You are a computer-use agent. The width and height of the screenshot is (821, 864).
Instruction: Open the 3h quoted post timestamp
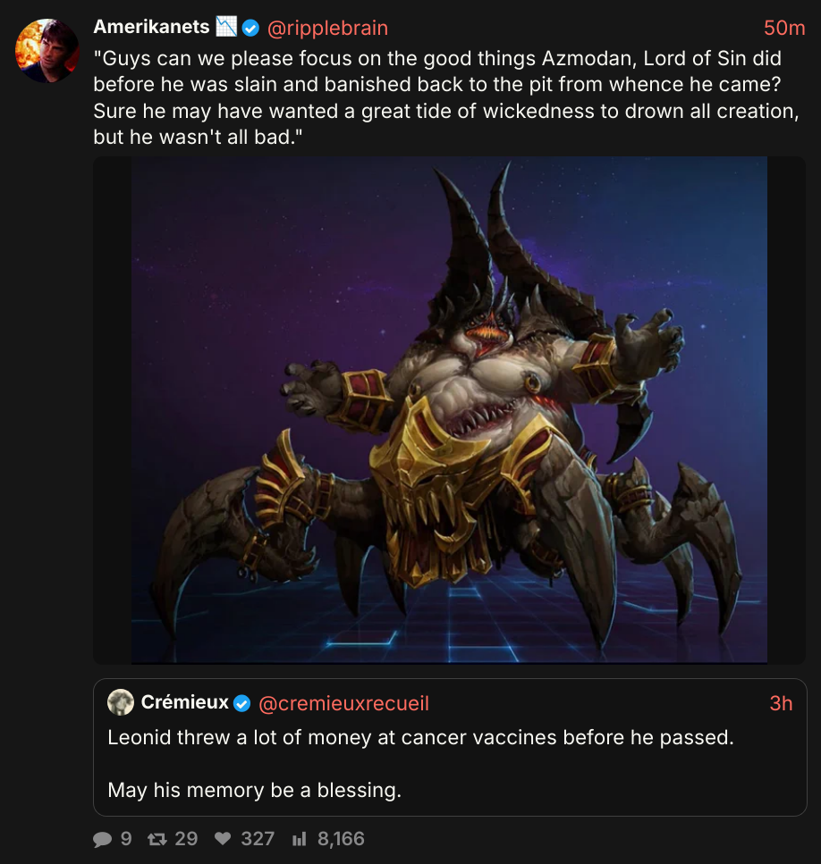click(781, 704)
